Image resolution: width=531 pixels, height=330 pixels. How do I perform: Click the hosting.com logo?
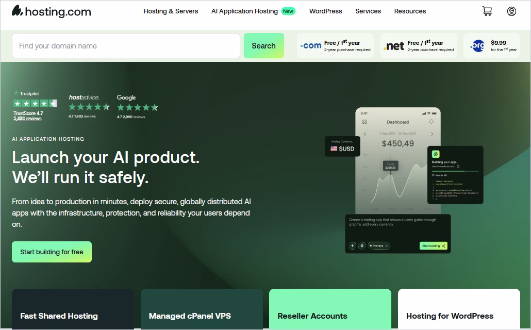pos(52,11)
